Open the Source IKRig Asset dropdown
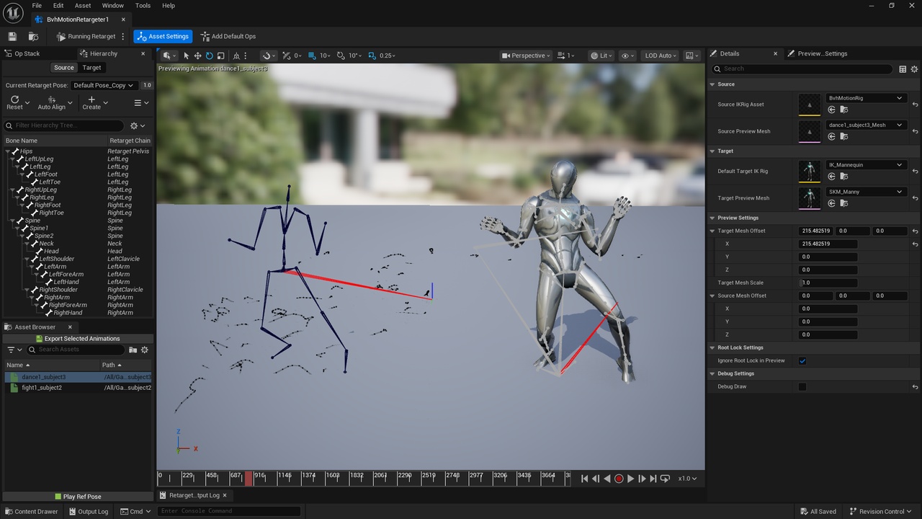The width and height of the screenshot is (922, 519). click(x=864, y=98)
